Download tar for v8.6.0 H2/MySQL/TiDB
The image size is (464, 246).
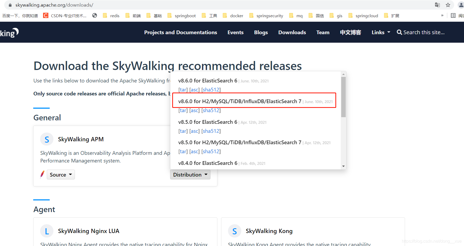pyautogui.click(x=183, y=110)
